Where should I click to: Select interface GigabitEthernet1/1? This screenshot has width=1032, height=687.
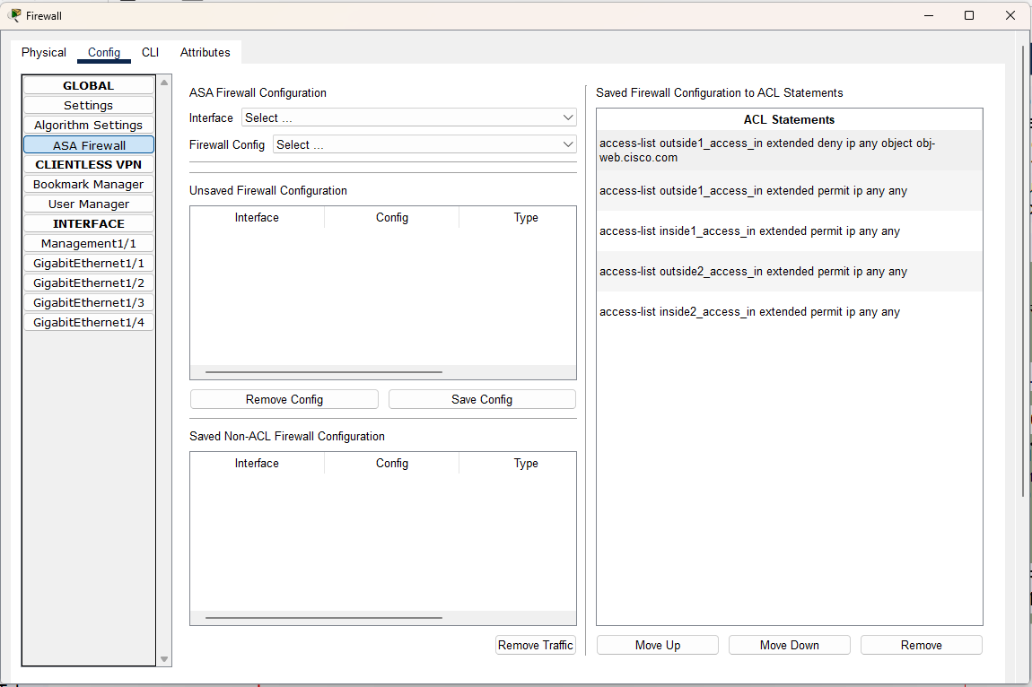click(88, 263)
